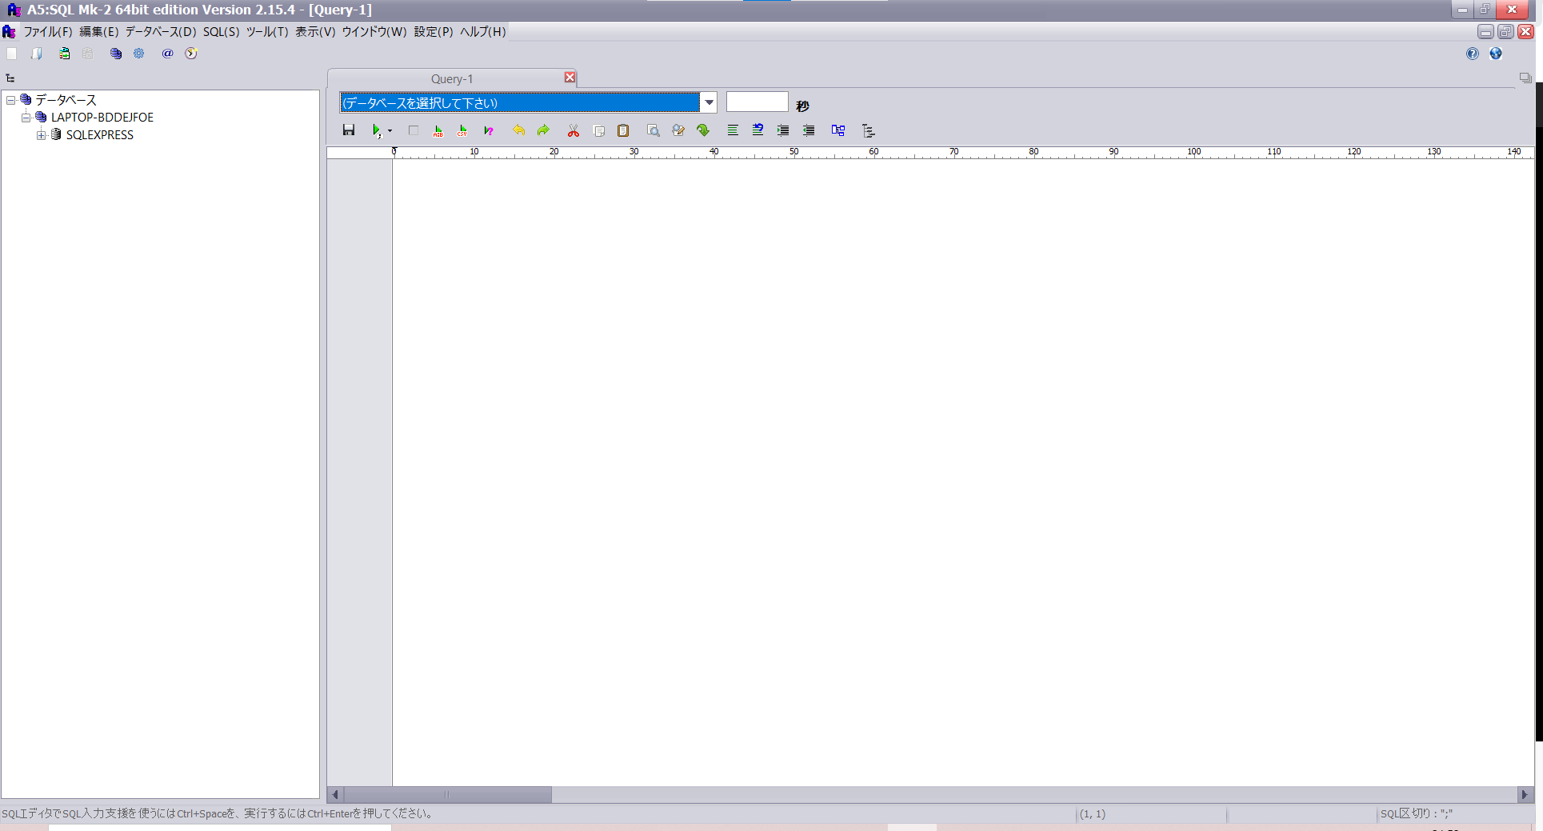Screen dimensions: 1543x831
Task: Click the window list icon right of tabs
Action: 1525,78
